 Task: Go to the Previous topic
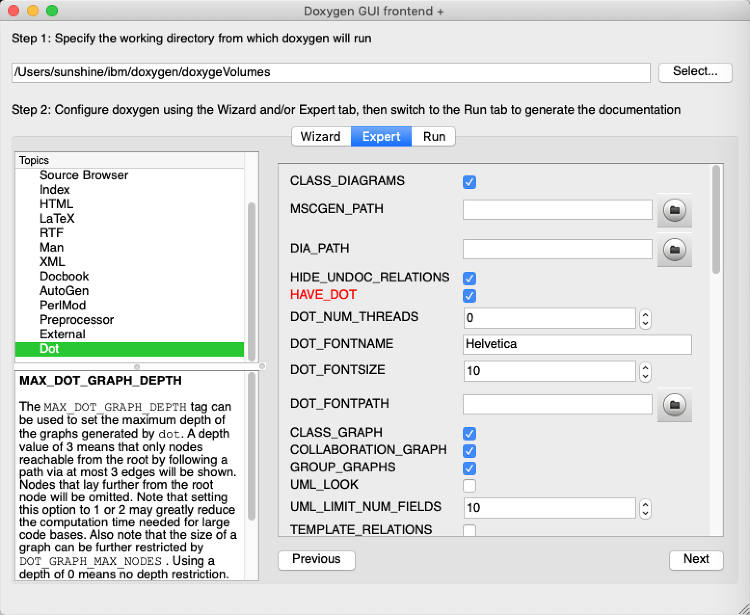tap(316, 560)
